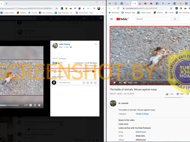190x142 pixels.
Task: Mute the Facebook video with the speaker icon
Action: click(x=40, y=105)
